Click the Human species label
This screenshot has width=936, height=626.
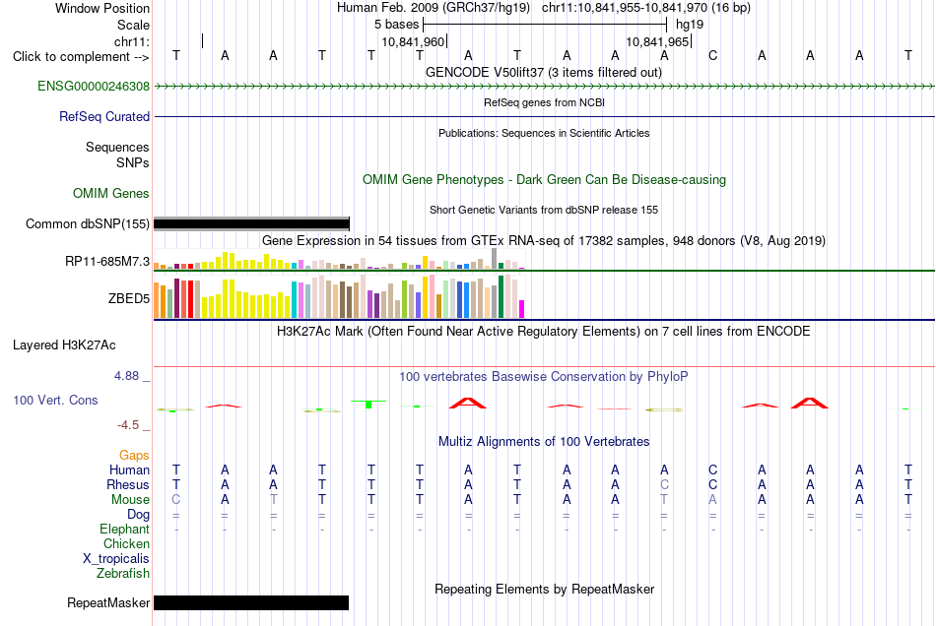[129, 469]
